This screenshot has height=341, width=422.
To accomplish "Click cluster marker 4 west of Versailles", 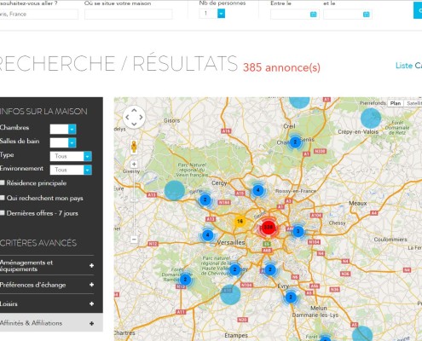I will point(208,235).
